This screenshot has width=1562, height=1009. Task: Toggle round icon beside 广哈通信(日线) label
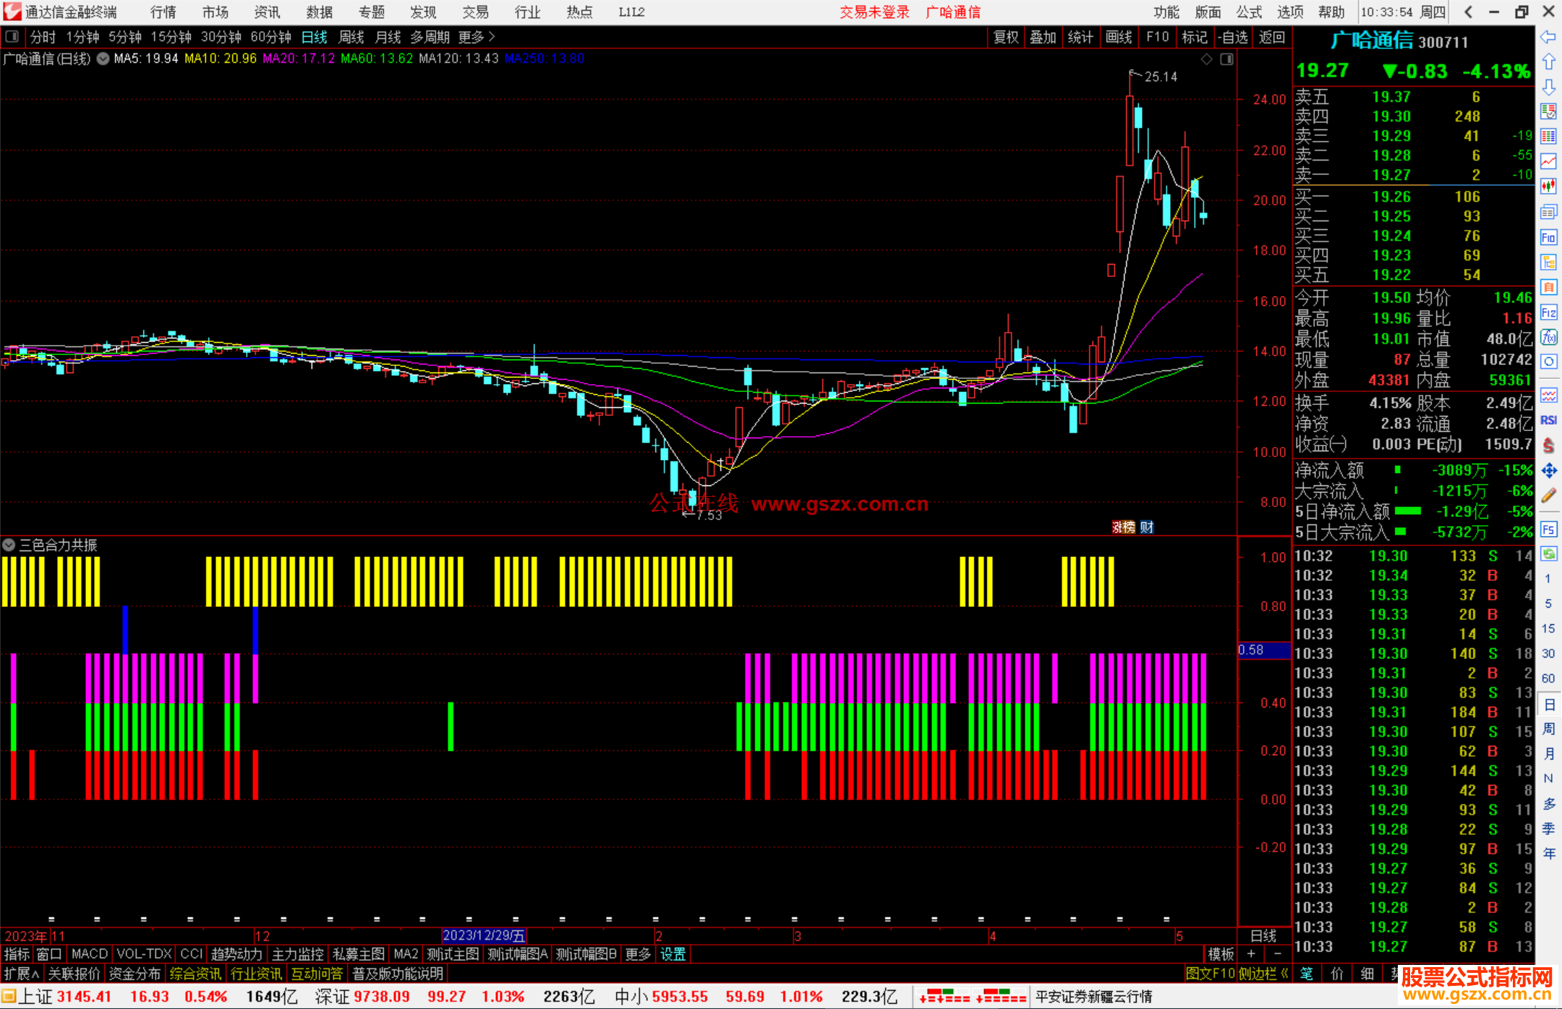pyautogui.click(x=103, y=59)
